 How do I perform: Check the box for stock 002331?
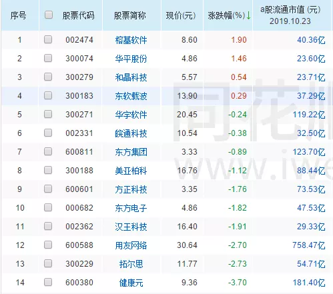tap(48, 133)
